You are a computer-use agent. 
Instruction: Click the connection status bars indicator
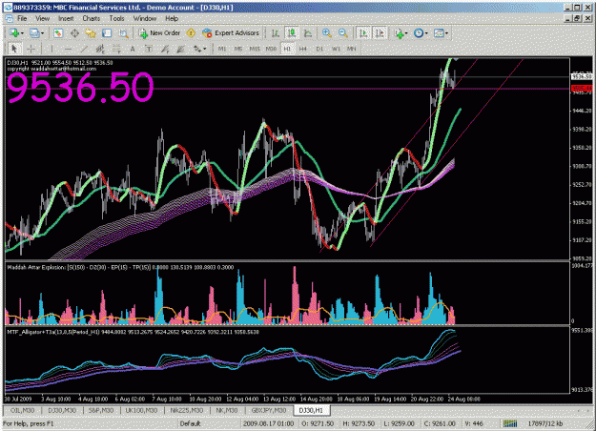pos(510,423)
